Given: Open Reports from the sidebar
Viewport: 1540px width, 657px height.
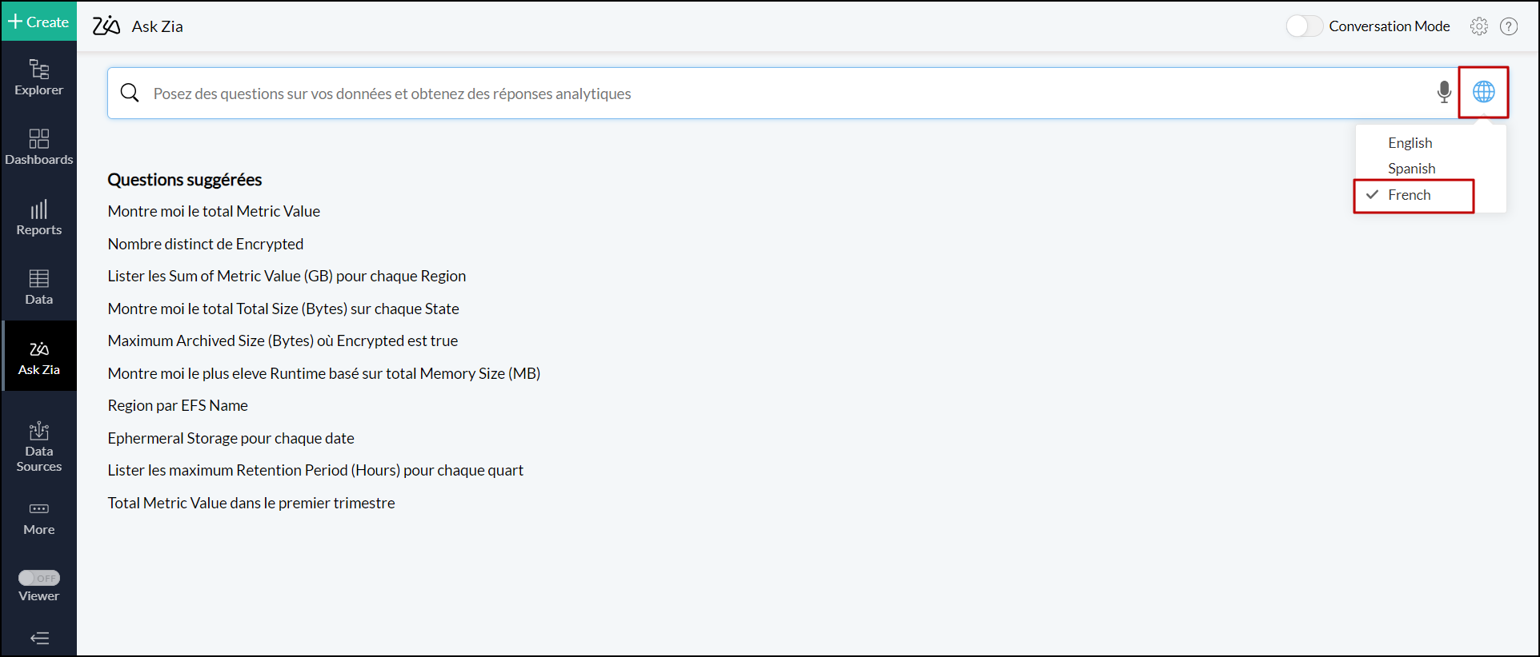Looking at the screenshot, I should pos(38,217).
